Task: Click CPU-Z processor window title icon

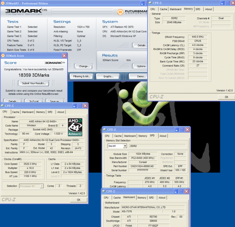Action: 2,105
